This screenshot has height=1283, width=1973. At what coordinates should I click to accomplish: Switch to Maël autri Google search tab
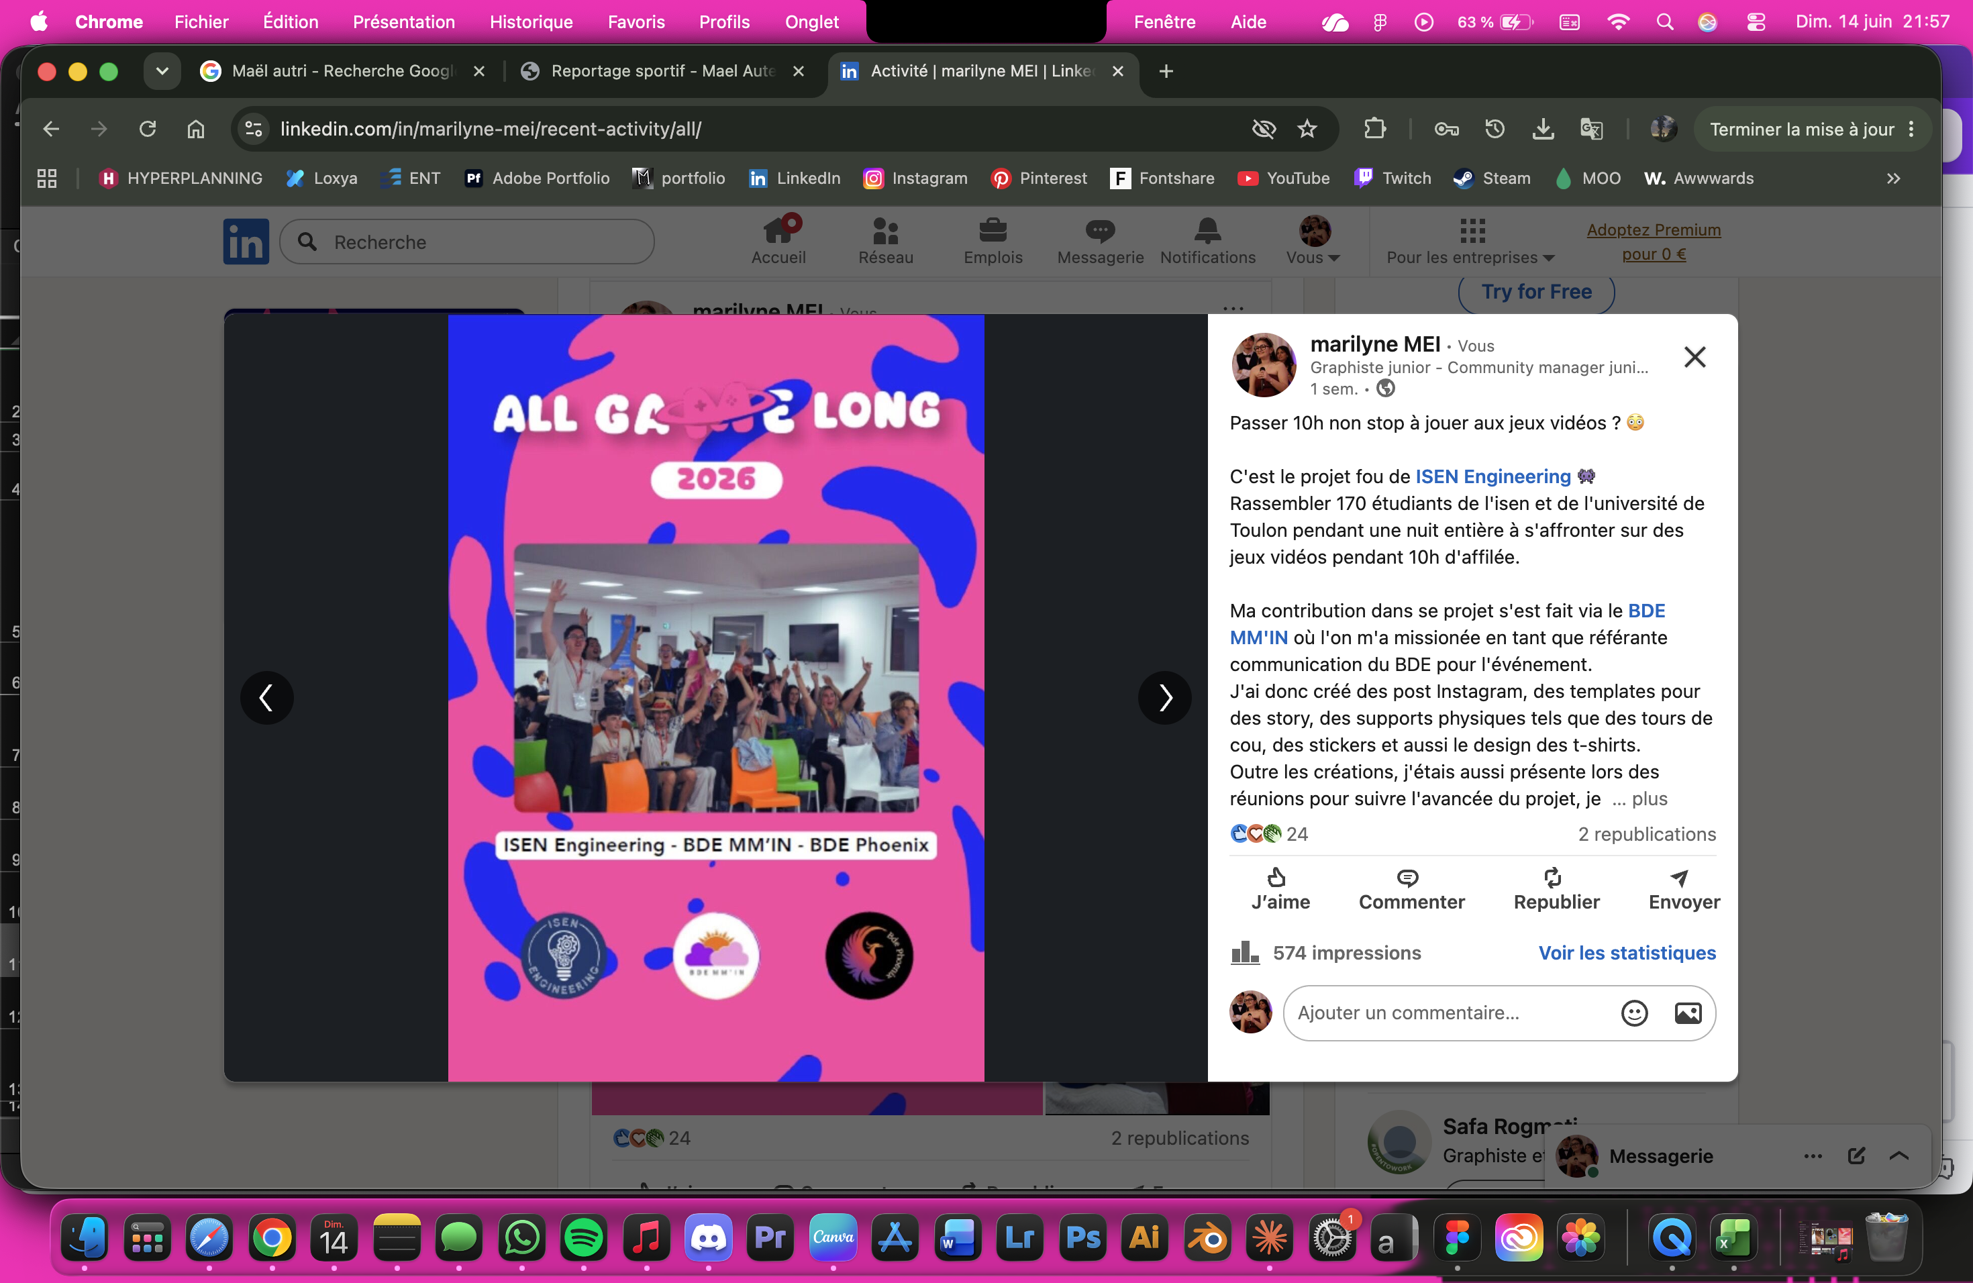342,71
